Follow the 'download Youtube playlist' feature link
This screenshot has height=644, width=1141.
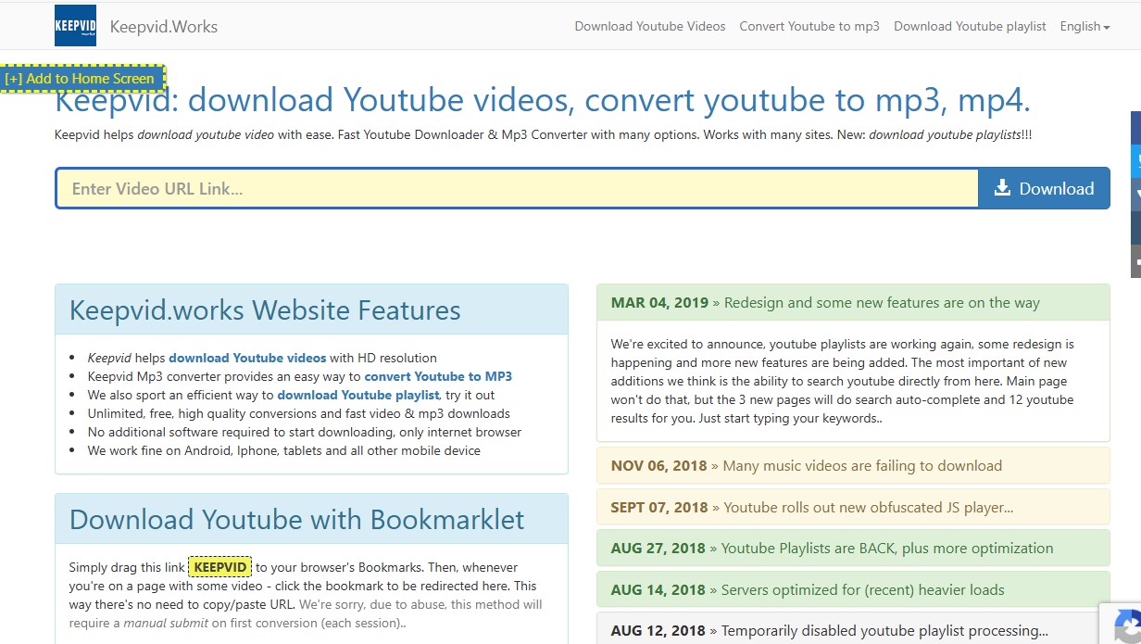click(357, 395)
